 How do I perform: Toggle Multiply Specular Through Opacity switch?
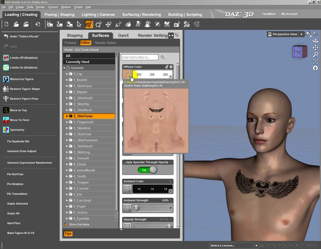point(147,170)
